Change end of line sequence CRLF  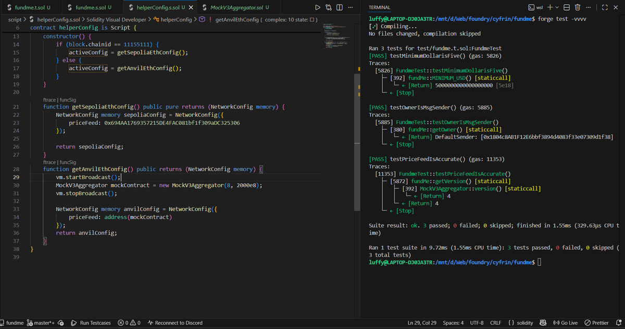coord(495,323)
